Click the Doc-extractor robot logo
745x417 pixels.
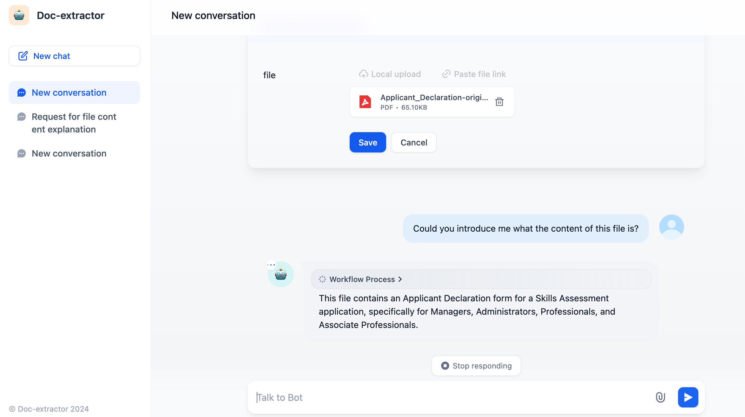tap(19, 15)
